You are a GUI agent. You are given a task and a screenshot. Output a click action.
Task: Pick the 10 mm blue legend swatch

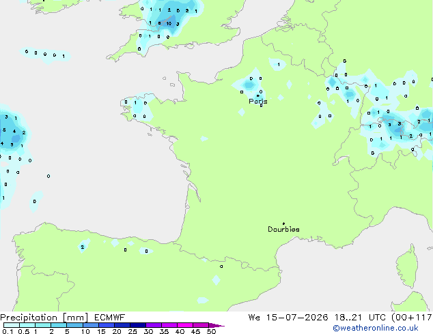91,325
